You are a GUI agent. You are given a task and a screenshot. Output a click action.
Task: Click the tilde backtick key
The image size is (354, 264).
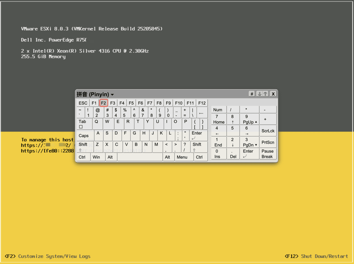click(x=81, y=112)
